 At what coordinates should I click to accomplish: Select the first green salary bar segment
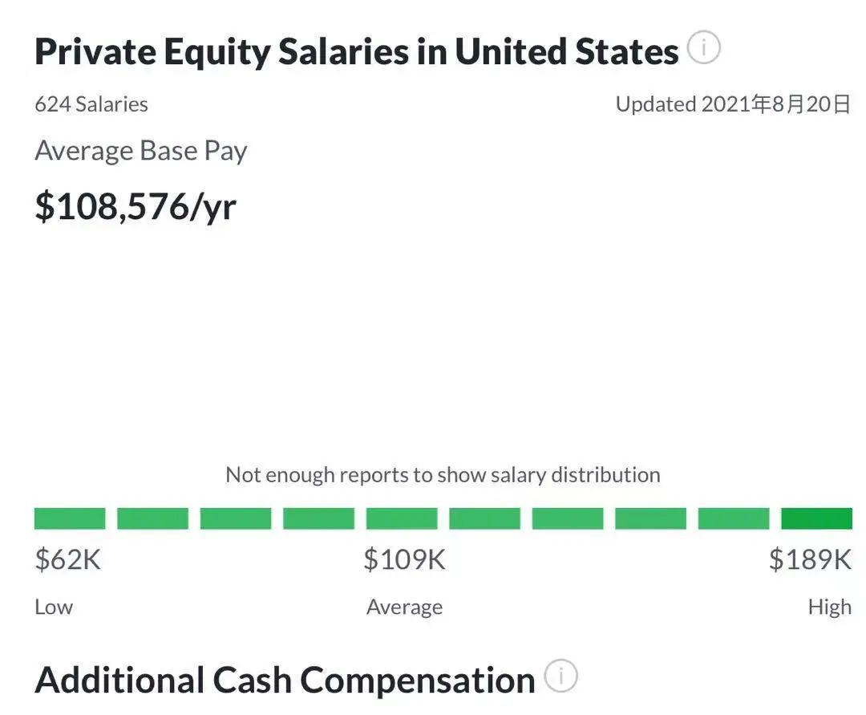[x=70, y=518]
